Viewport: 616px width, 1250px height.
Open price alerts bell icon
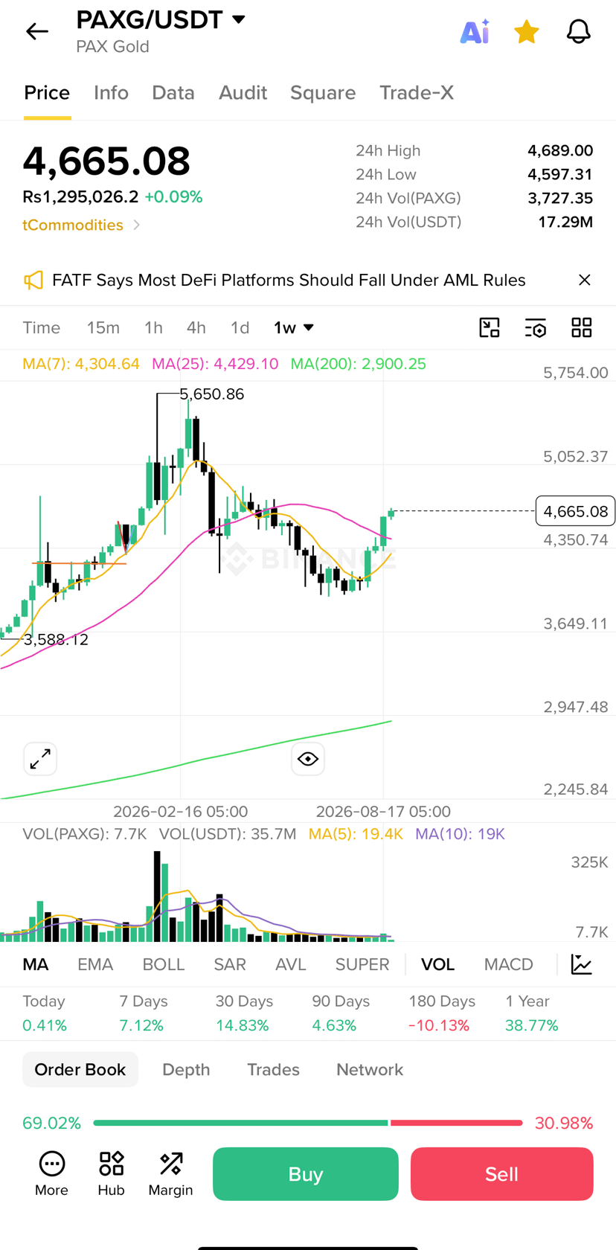[x=579, y=31]
